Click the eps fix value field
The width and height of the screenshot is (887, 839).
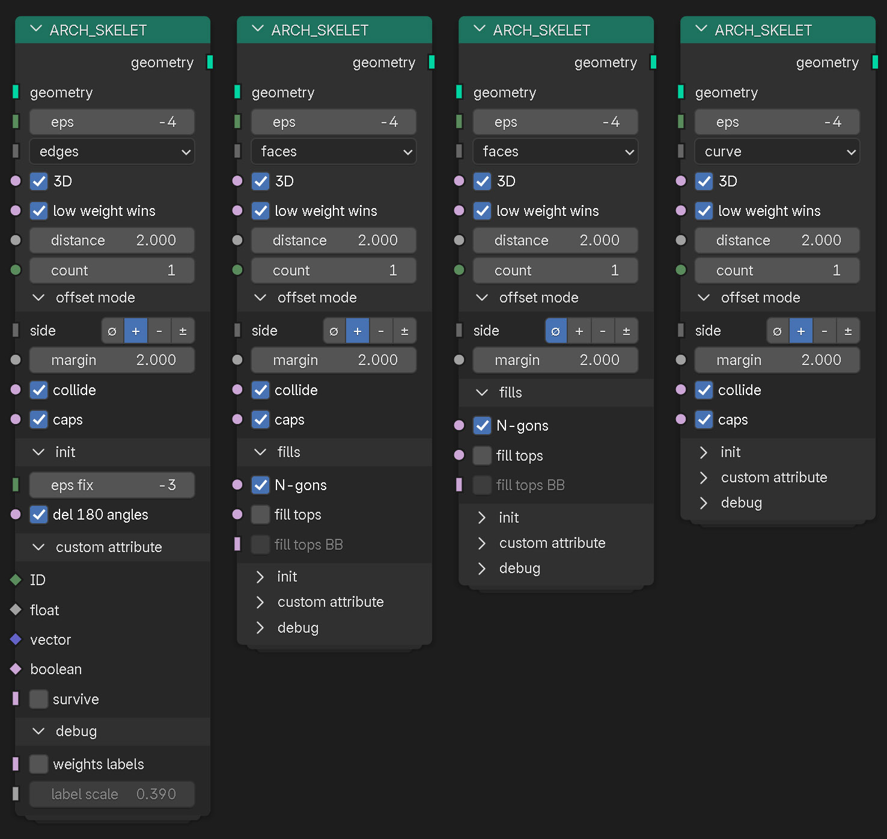coord(112,485)
